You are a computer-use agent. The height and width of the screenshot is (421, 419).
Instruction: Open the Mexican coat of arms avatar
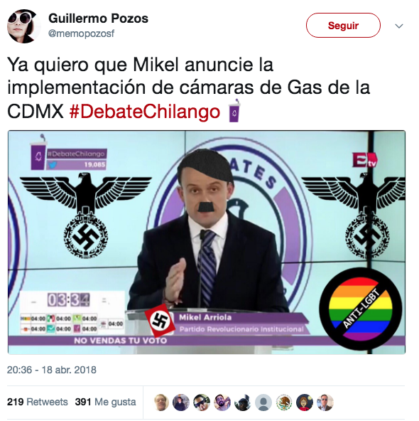pos(284,403)
